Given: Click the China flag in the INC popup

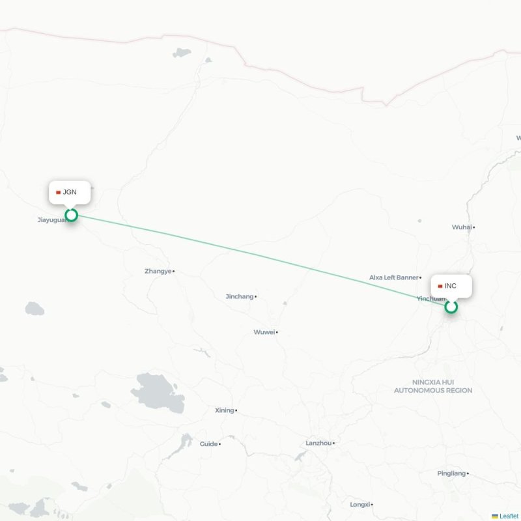Looking at the screenshot, I should tap(440, 286).
